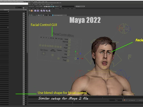Click the purple T-pose character shelf icon
This screenshot has width=143, height=107.
click(x=38, y=11)
